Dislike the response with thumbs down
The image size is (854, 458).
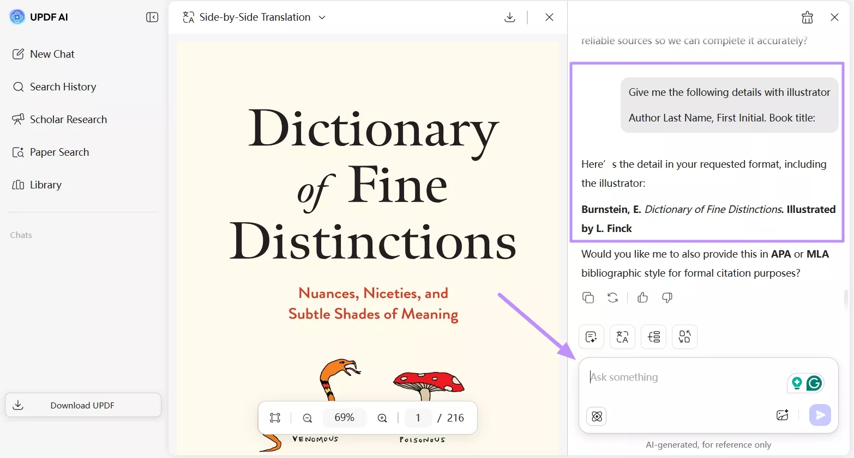click(667, 297)
